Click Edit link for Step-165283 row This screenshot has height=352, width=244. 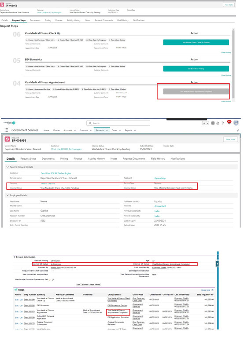tap(17, 312)
